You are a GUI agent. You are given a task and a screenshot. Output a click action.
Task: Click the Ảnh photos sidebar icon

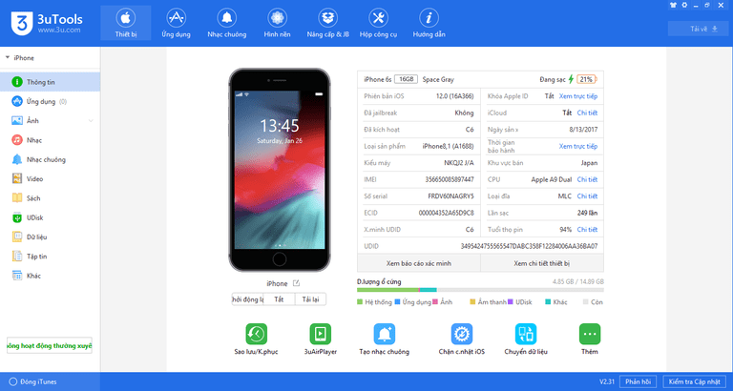17,120
